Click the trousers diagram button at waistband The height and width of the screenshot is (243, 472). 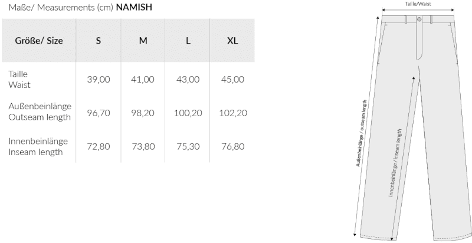(x=419, y=19)
